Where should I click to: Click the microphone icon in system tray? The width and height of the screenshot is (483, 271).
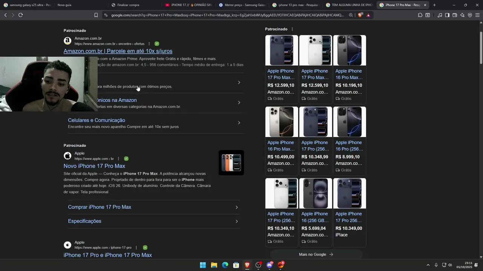coord(436,265)
